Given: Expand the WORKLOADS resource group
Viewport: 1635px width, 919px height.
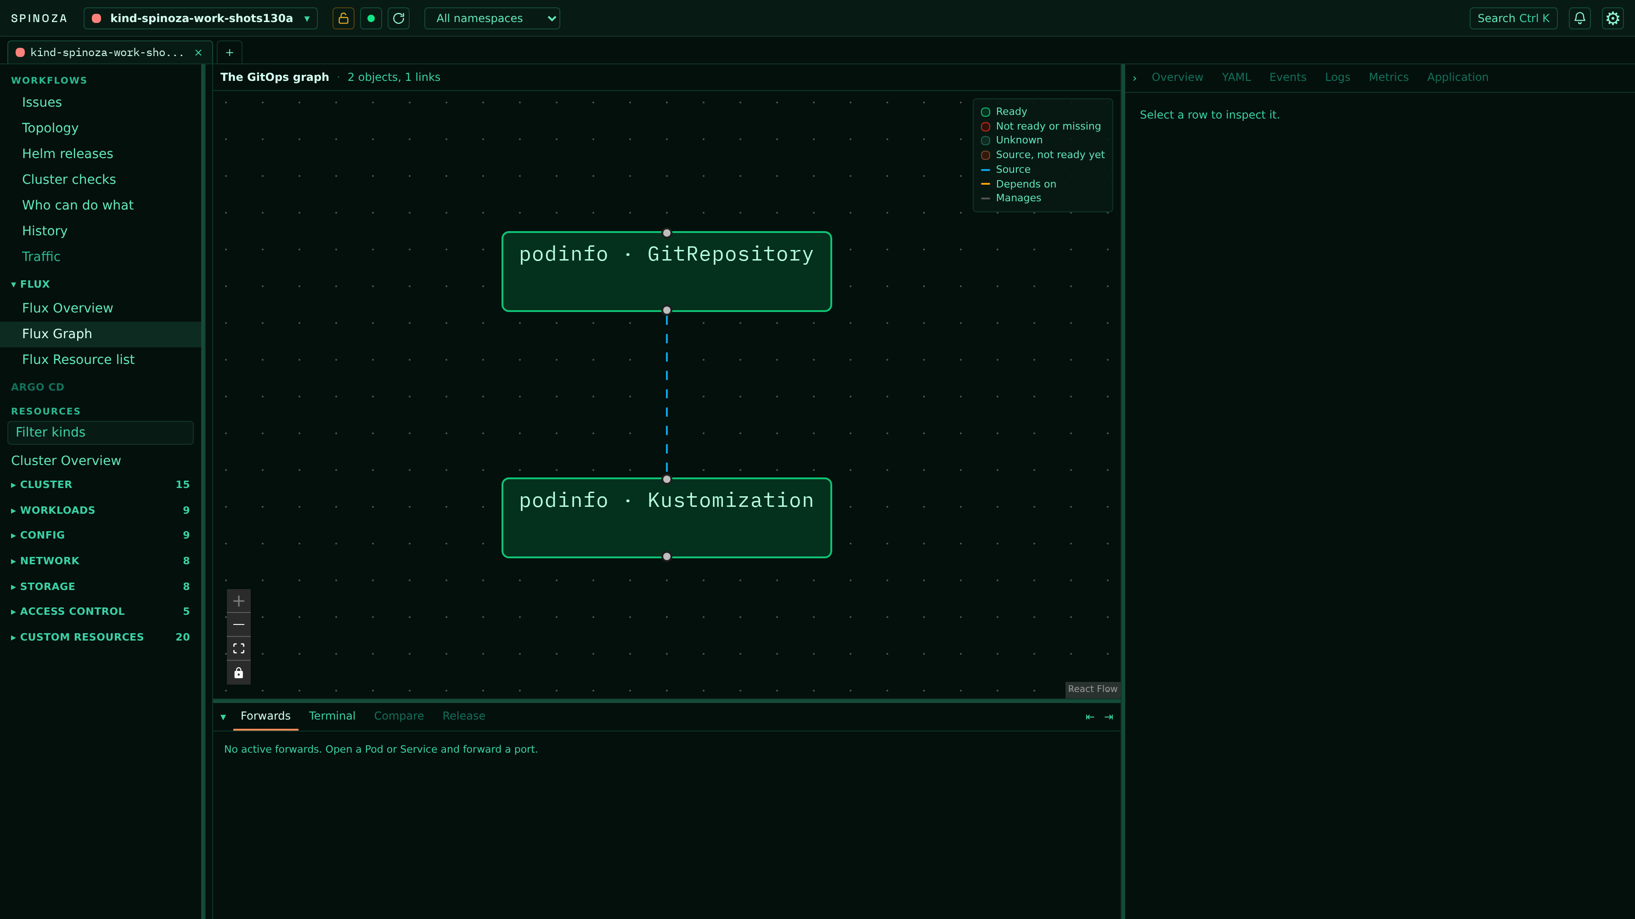Looking at the screenshot, I should coord(100,510).
